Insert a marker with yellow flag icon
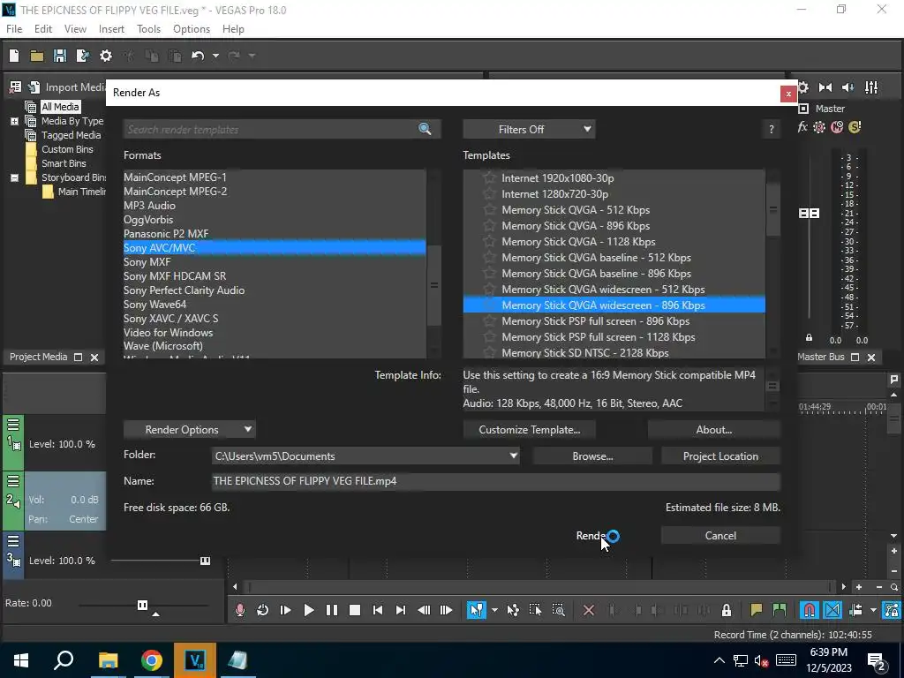The height and width of the screenshot is (678, 904). point(756,610)
